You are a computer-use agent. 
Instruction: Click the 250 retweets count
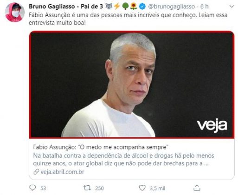click(99, 188)
